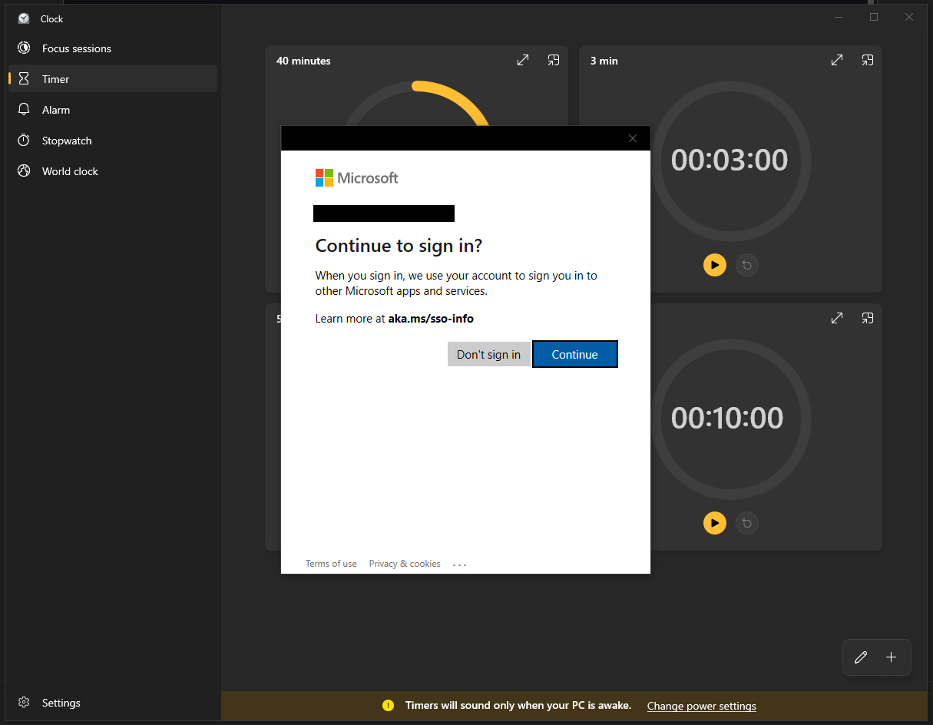The width and height of the screenshot is (933, 725).
Task: Pop out the 3 min timer as compact overlay
Action: pyautogui.click(x=867, y=61)
